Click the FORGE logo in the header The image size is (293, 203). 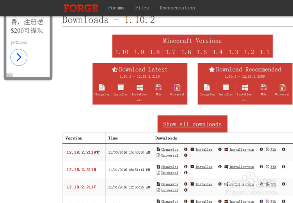[80, 8]
